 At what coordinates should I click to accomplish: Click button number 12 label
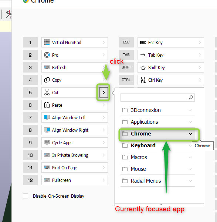[30, 180]
